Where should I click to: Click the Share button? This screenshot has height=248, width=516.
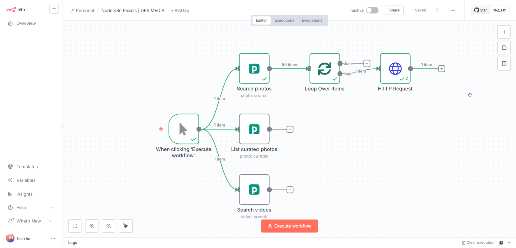(x=394, y=10)
